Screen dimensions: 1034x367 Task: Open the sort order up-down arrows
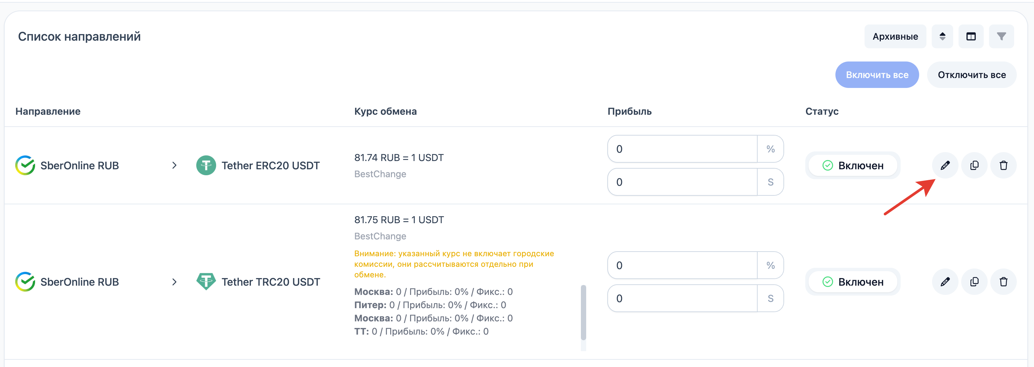click(x=942, y=36)
